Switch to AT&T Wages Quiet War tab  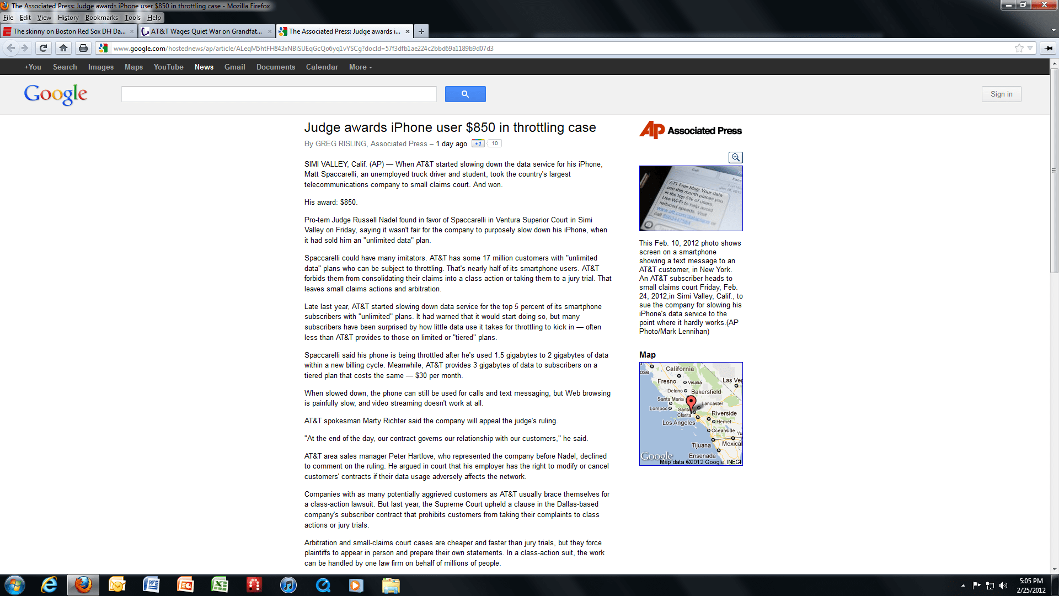pos(207,31)
